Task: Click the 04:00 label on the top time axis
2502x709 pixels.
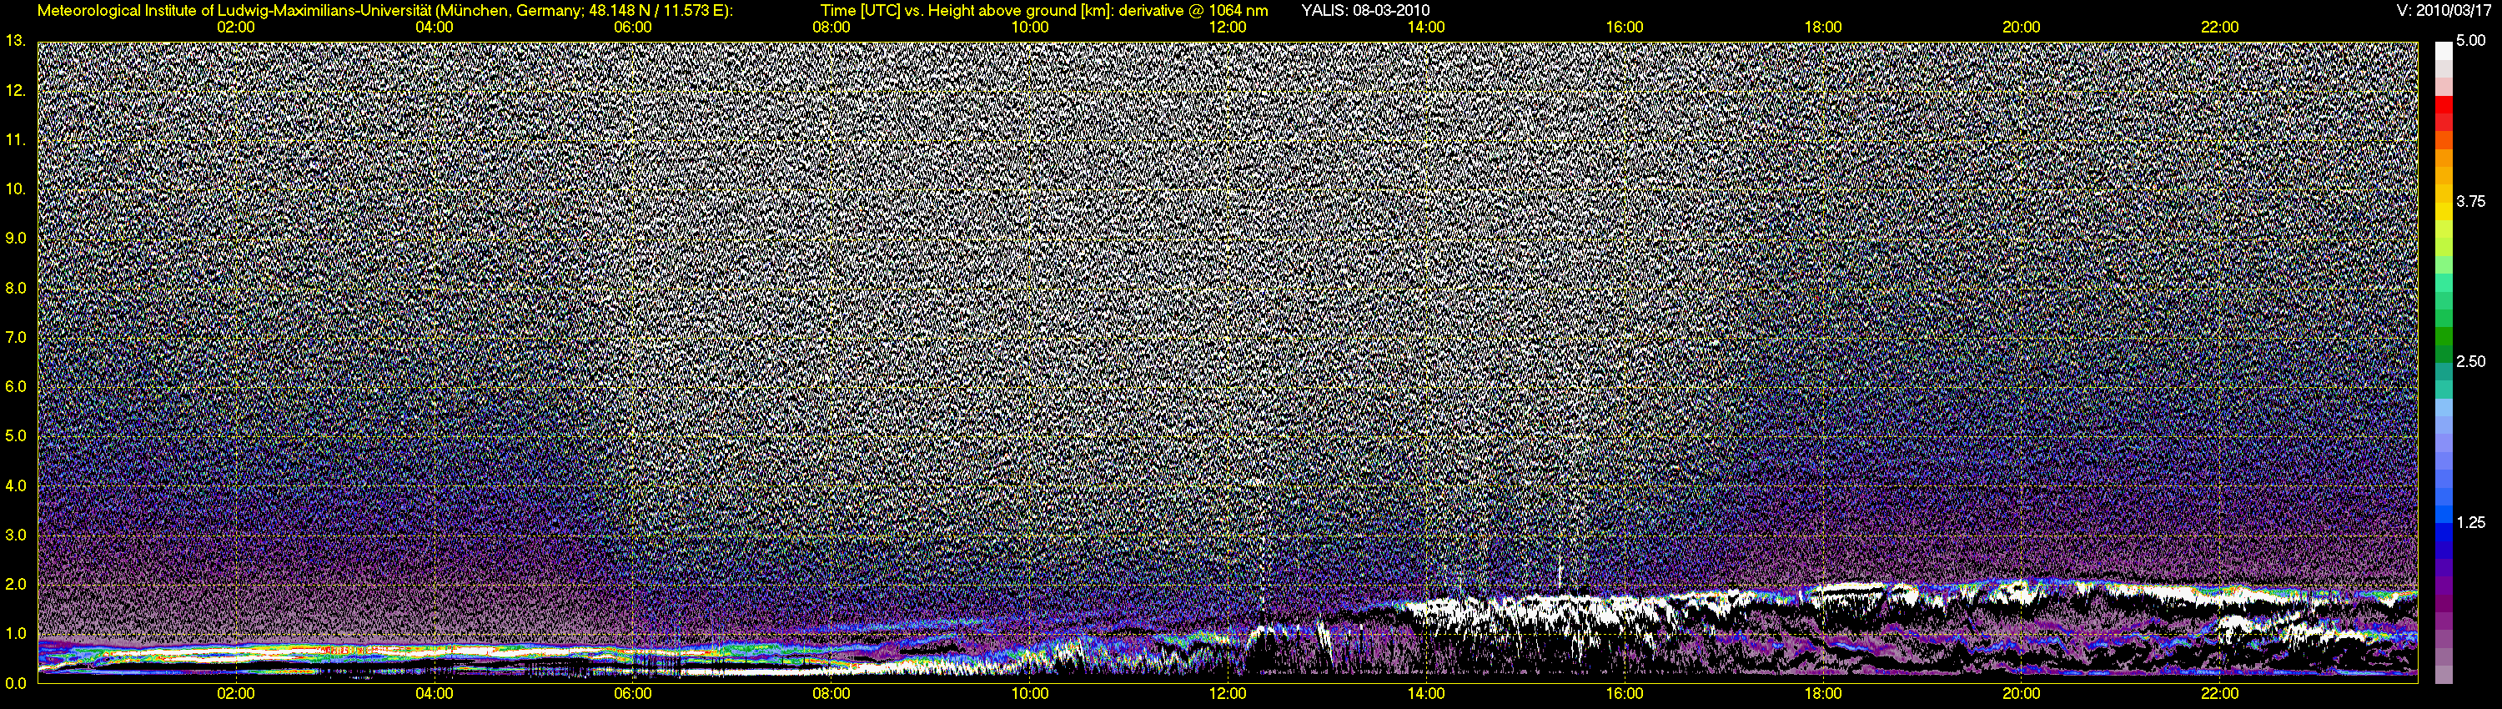Action: [435, 28]
